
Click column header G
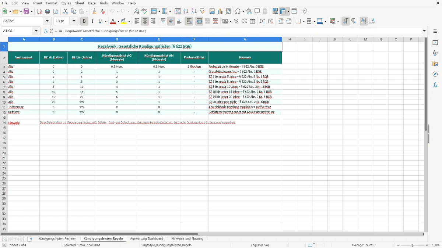(245, 39)
